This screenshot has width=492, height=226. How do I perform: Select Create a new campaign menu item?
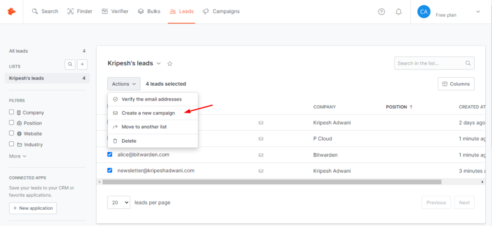[148, 113]
